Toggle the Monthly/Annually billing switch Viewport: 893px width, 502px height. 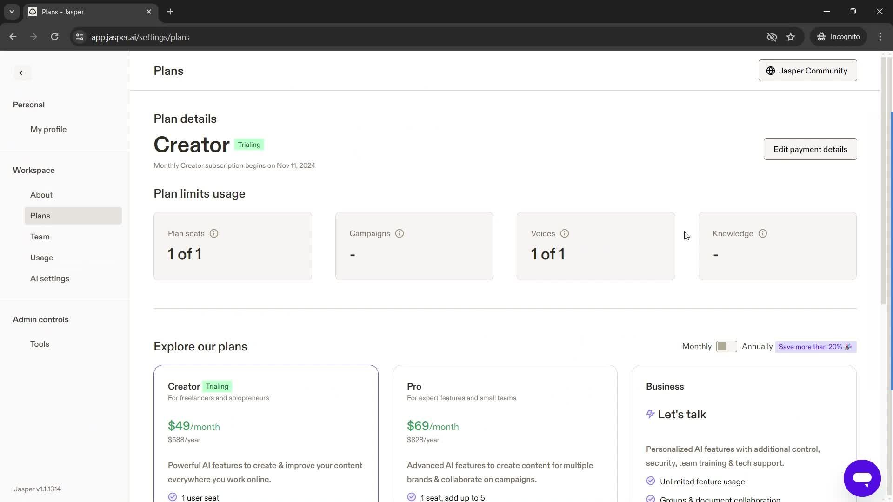pyautogui.click(x=727, y=346)
